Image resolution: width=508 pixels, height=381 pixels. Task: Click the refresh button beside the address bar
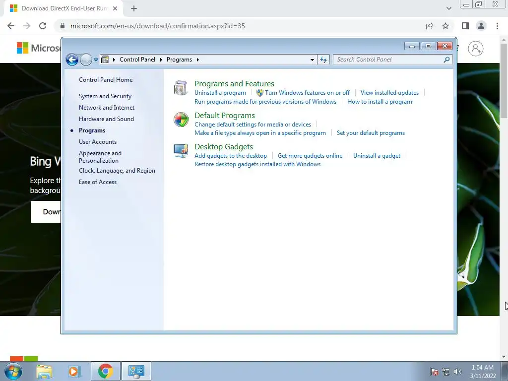point(323,60)
